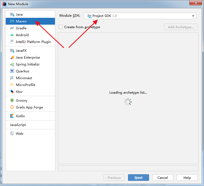
Task: Click the Grails App Forge icon
Action: 12,107
